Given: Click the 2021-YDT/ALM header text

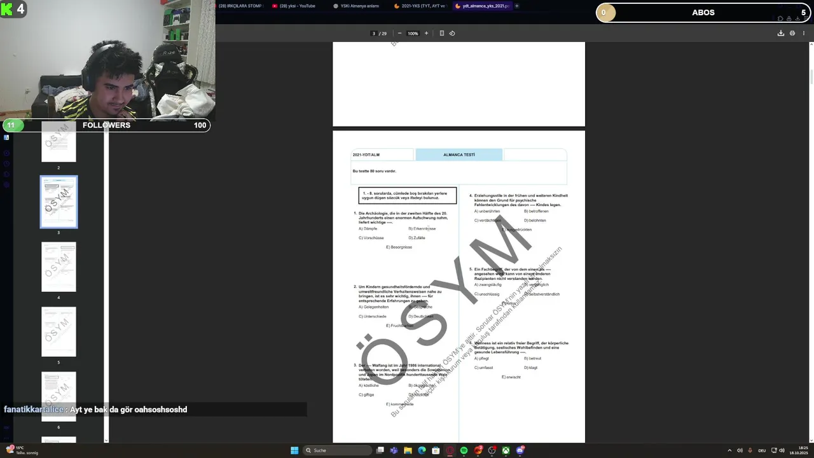Looking at the screenshot, I should pos(366,155).
